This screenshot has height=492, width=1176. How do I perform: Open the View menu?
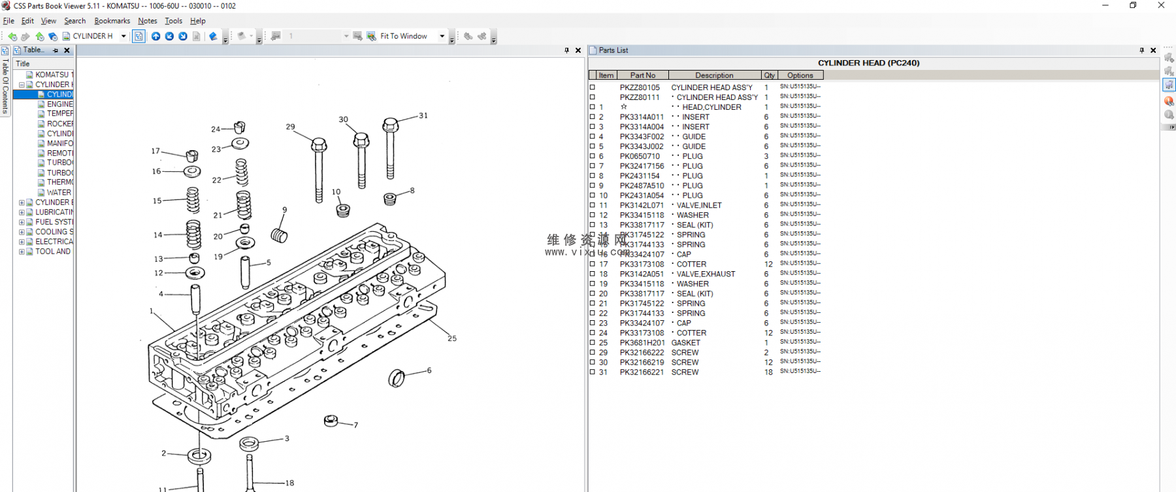[48, 21]
